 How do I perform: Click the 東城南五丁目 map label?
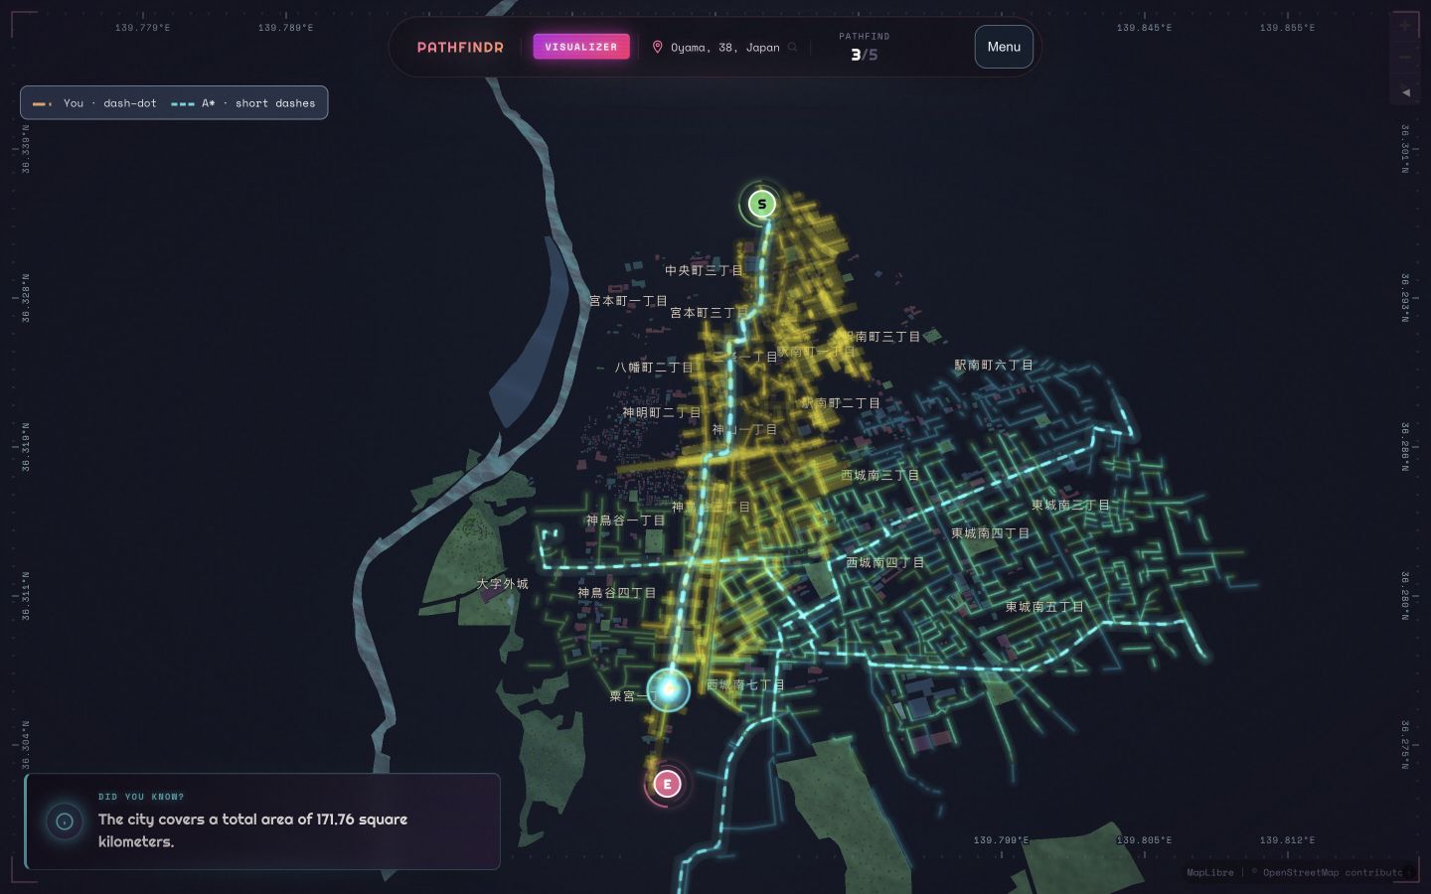[1044, 606]
